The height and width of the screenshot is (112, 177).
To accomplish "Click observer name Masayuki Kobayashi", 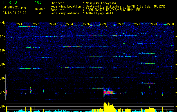I will coord(101,3).
